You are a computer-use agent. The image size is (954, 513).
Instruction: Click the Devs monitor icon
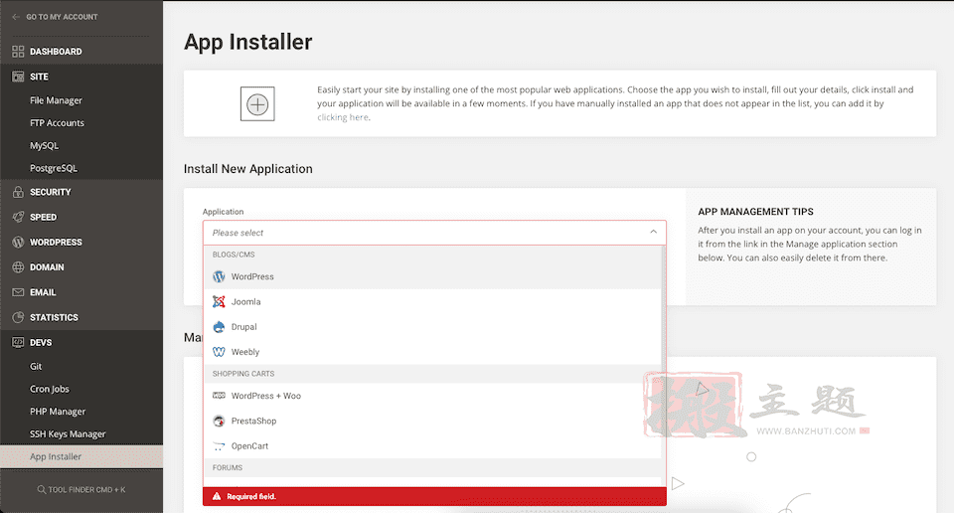tap(18, 343)
